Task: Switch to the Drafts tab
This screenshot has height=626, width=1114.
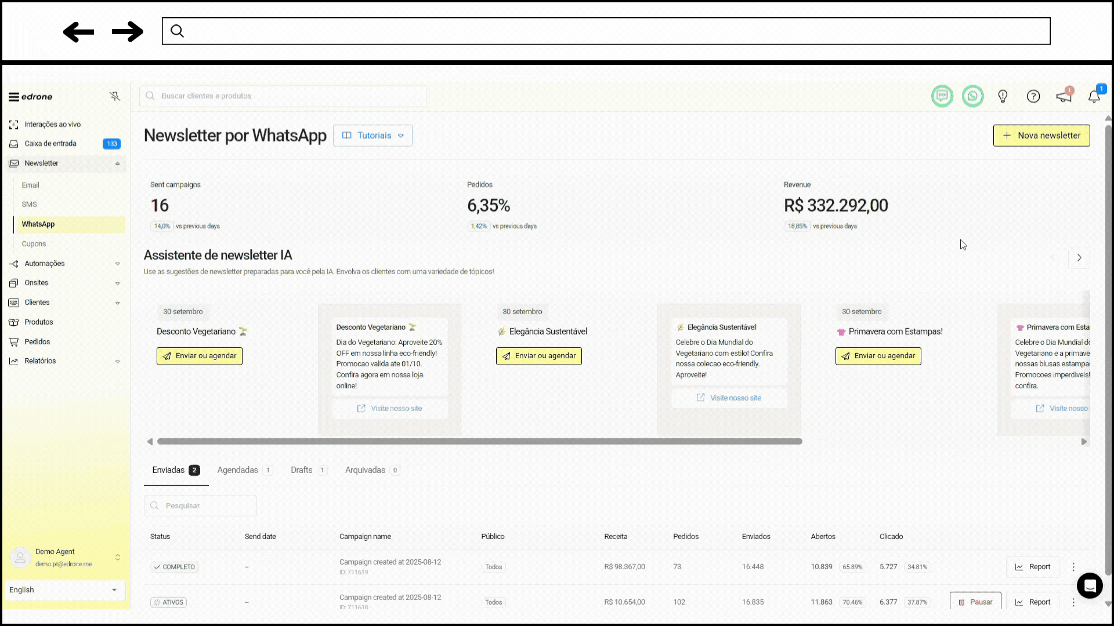Action: click(302, 470)
